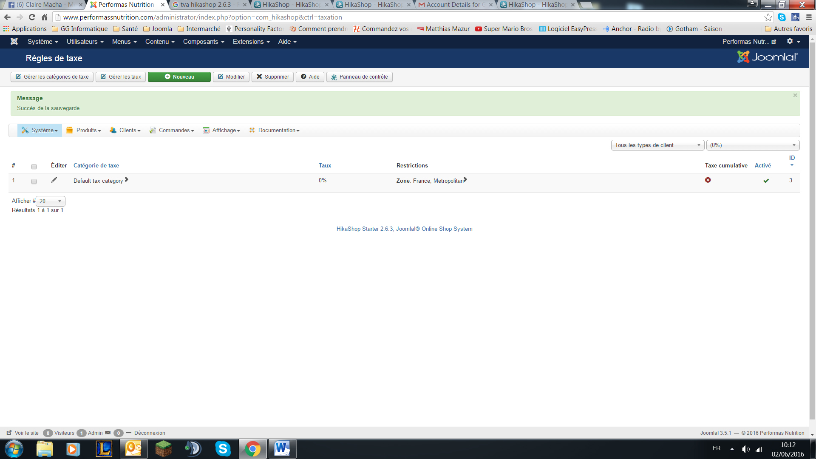Bookmark the page with the star icon

[768, 17]
